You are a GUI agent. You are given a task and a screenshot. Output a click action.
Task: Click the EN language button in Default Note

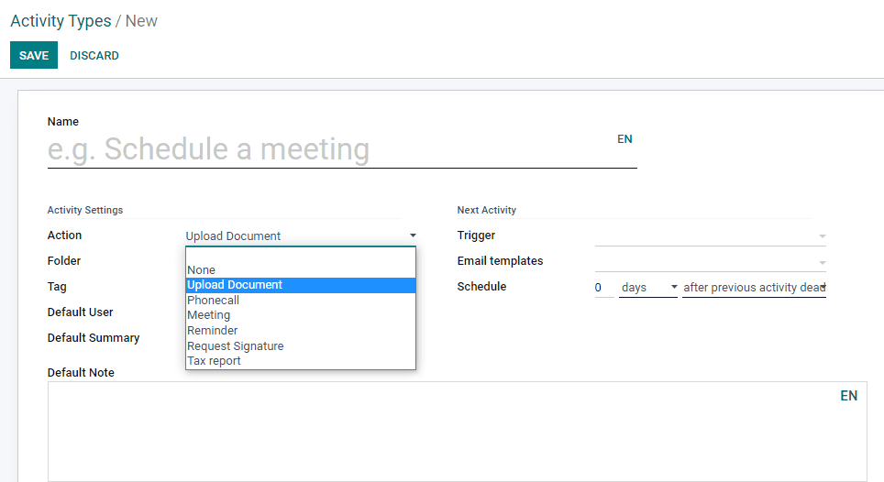pyautogui.click(x=848, y=396)
